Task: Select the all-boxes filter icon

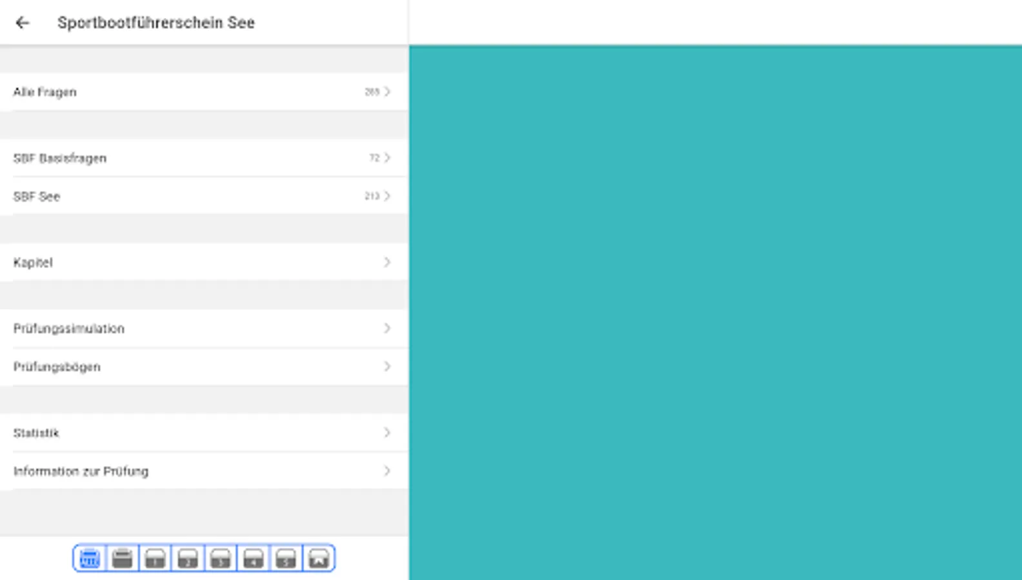Action: point(90,558)
